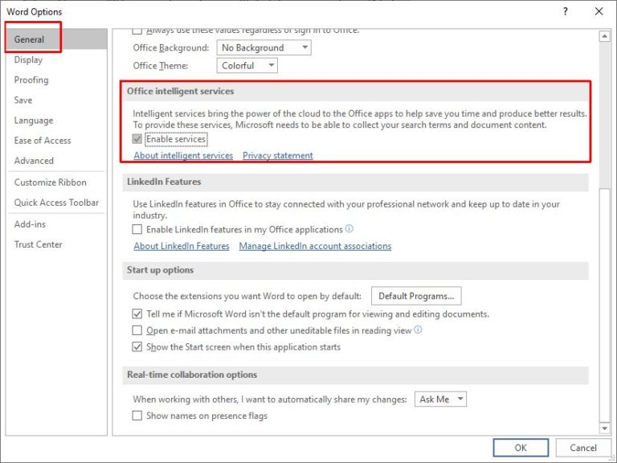Open the Advanced options category

tap(34, 161)
